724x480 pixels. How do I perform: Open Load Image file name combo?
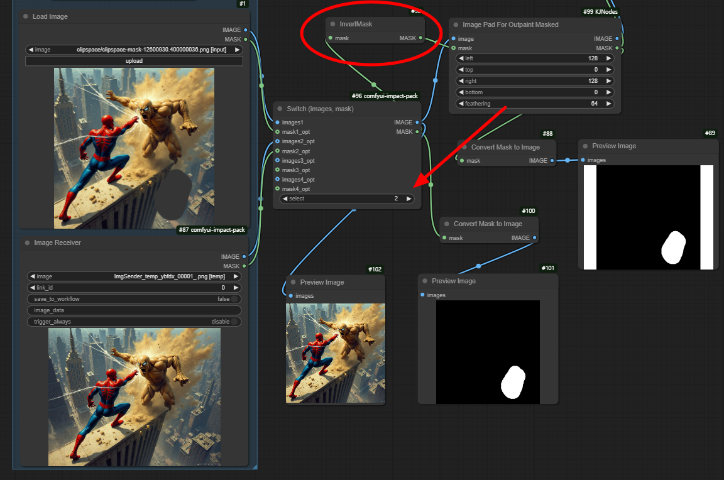pos(134,50)
